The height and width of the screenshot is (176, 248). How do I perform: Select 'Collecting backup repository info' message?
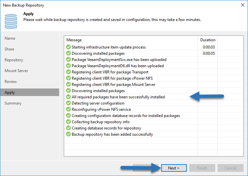click(x=101, y=122)
